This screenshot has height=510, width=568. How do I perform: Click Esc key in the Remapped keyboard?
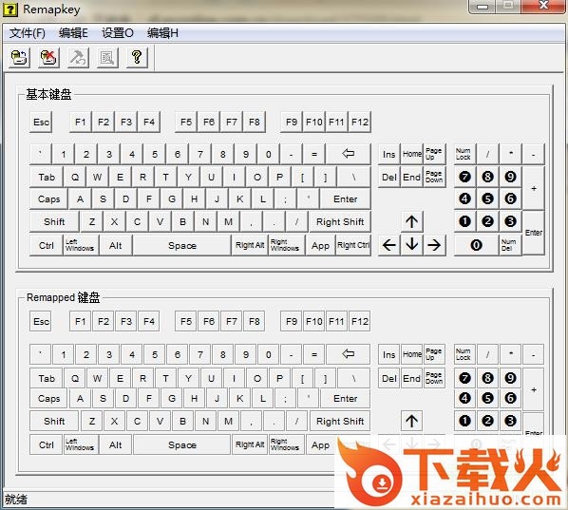pos(41,321)
